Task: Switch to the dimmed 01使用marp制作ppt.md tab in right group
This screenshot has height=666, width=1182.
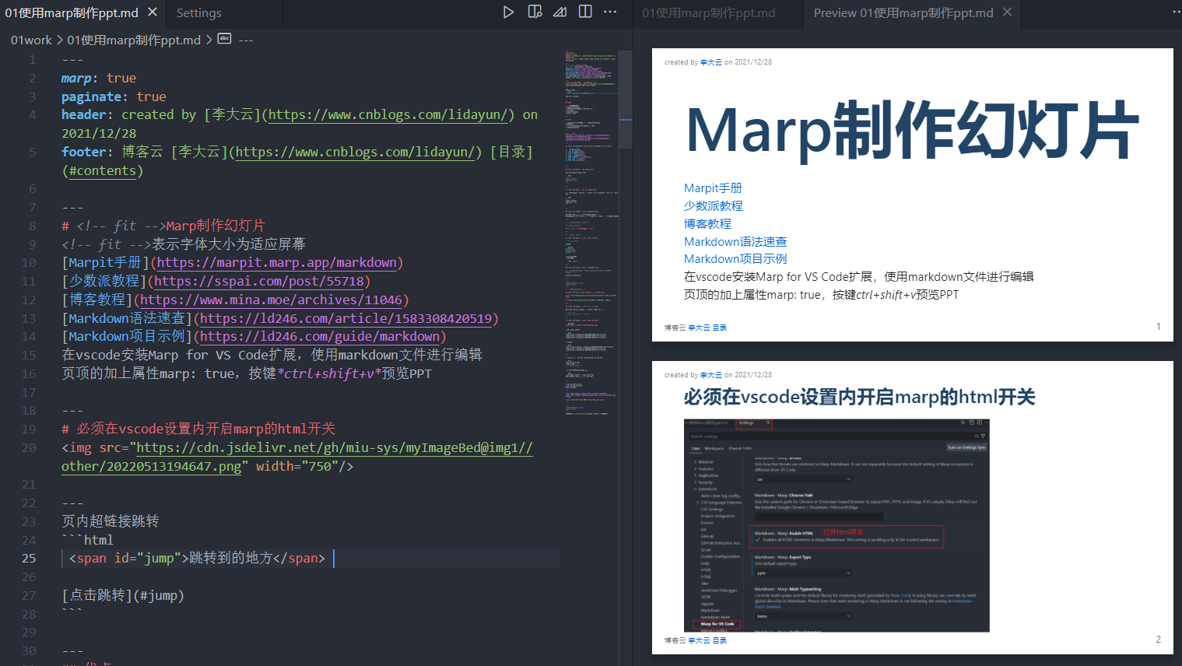Action: click(709, 13)
